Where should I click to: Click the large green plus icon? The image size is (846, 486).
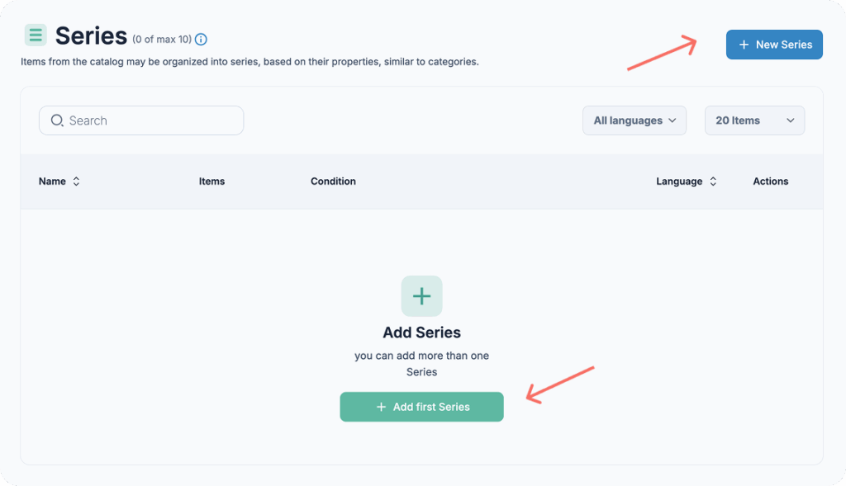(x=421, y=296)
